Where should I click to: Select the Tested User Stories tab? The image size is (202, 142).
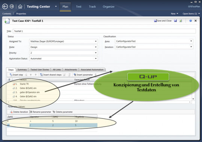click(x=40, y=70)
